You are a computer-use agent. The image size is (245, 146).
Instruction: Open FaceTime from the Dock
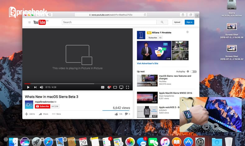coord(153,142)
